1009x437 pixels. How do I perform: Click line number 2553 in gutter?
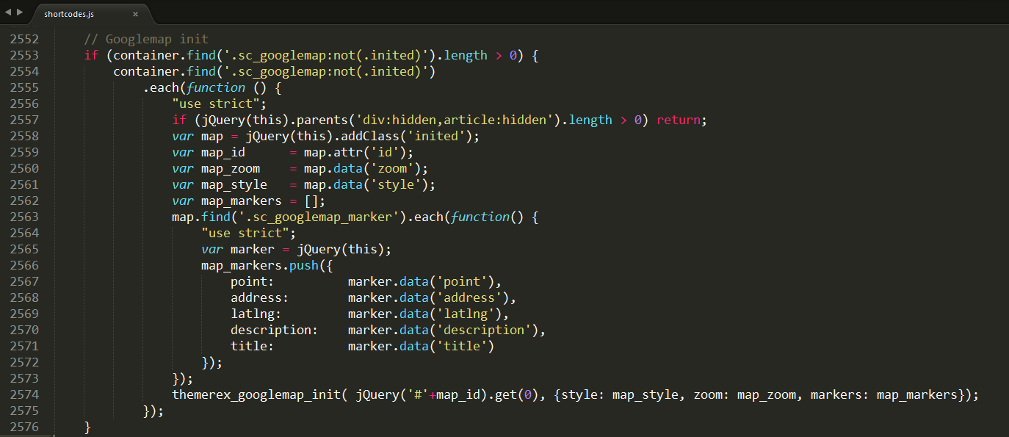pos(24,55)
